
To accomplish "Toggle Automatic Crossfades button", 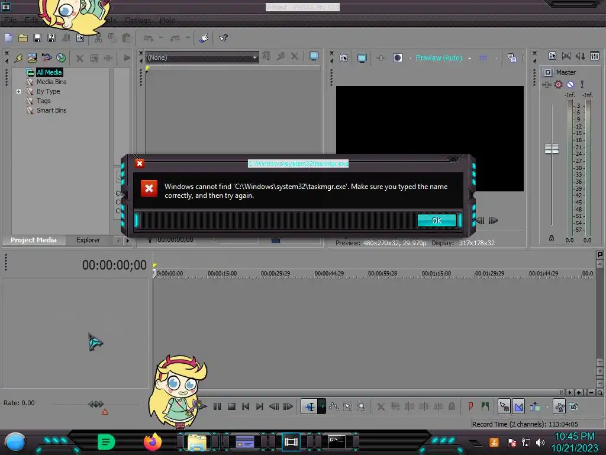I will (x=518, y=406).
